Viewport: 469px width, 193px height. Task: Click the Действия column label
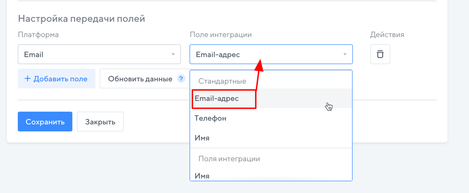click(387, 35)
